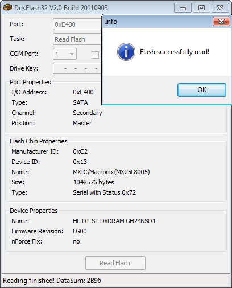Click the DataSum status bar text

pyautogui.click(x=52, y=281)
